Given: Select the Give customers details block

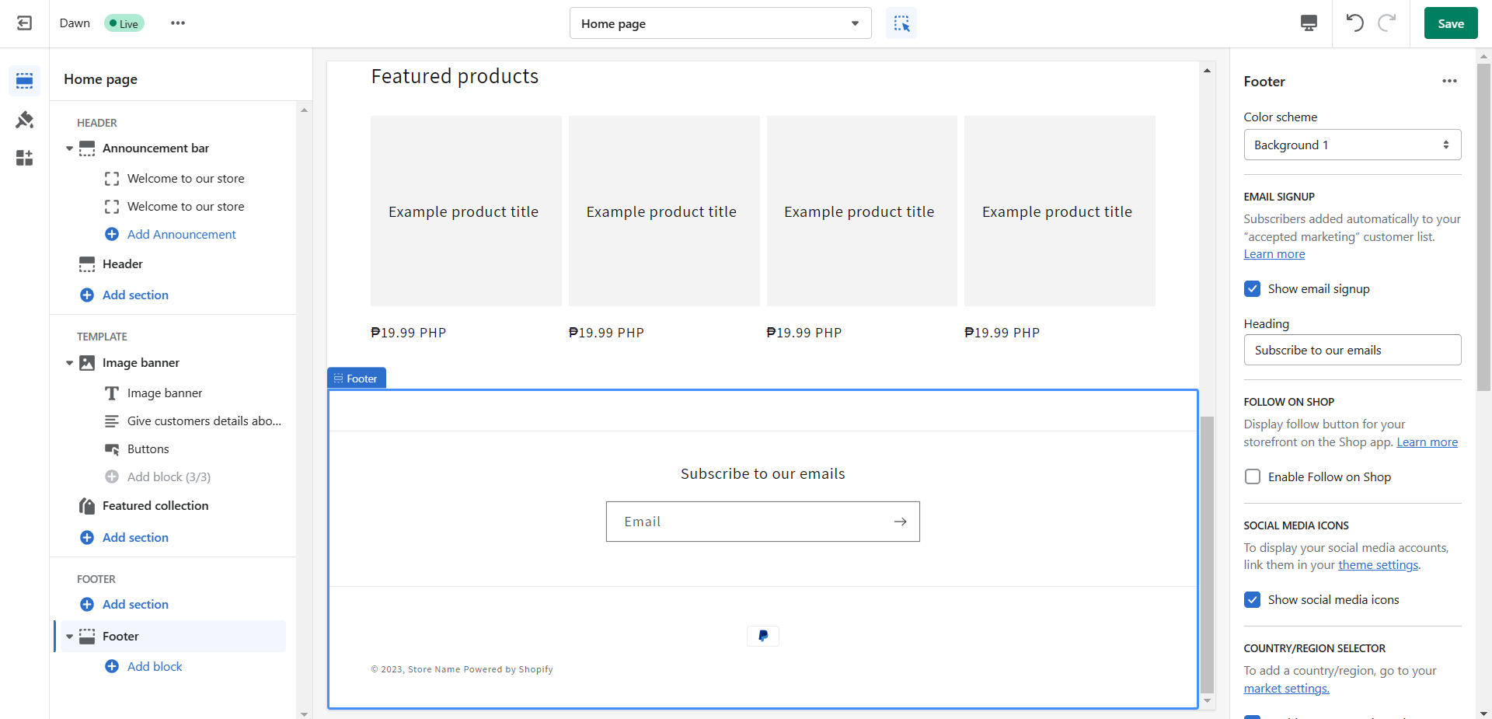Looking at the screenshot, I should (204, 421).
